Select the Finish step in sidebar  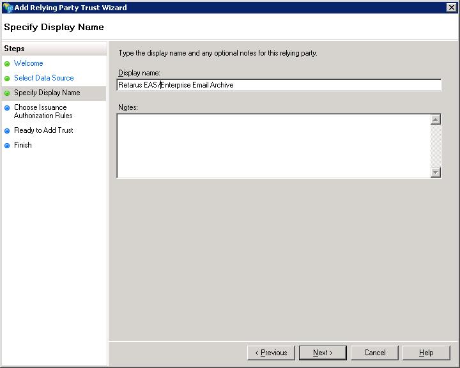(x=23, y=145)
